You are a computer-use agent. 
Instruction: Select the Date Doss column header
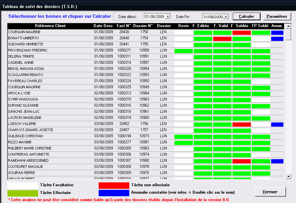[103, 26]
